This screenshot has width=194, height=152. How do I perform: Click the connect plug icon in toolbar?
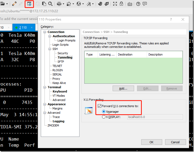click(14, 4)
